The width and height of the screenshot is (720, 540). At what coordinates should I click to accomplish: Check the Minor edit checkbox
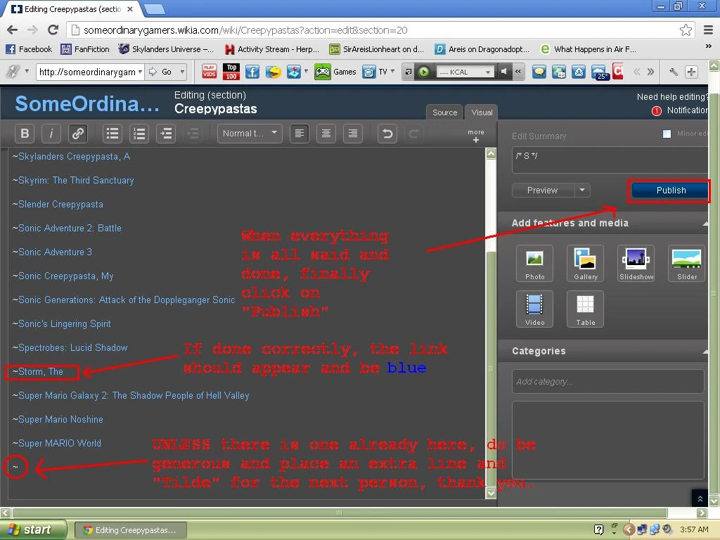(x=667, y=134)
